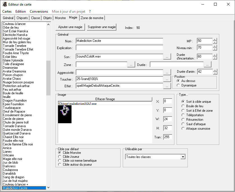
Task: Click Supprimer une magie button
Action: click(x=102, y=27)
